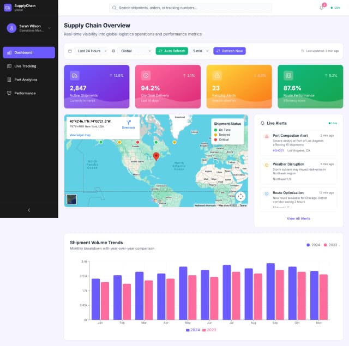The height and width of the screenshot is (346, 349).
Task: Click the truck icon on Active Shipments card
Action: pos(75,75)
